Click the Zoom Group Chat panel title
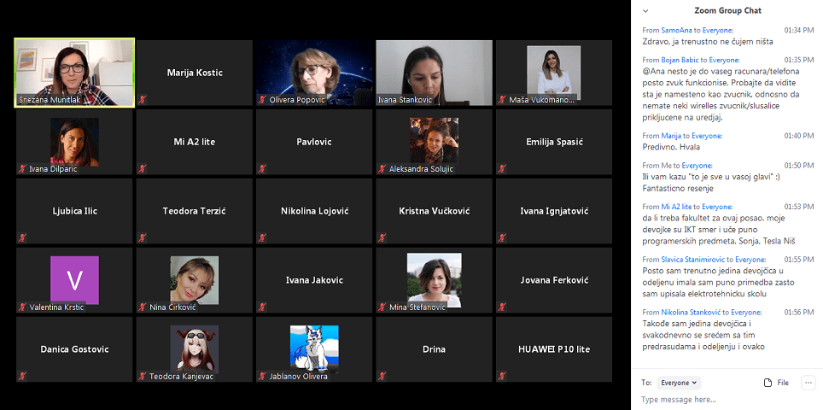823x410 pixels. pos(727,10)
